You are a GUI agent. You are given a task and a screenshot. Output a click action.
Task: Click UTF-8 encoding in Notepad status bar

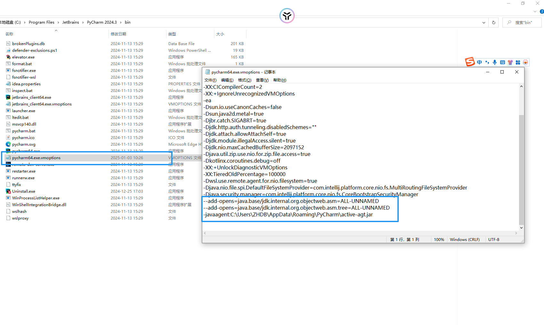pos(494,239)
